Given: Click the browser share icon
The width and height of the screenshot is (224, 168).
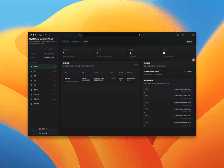Looking at the screenshot, I should [x=183, y=35].
